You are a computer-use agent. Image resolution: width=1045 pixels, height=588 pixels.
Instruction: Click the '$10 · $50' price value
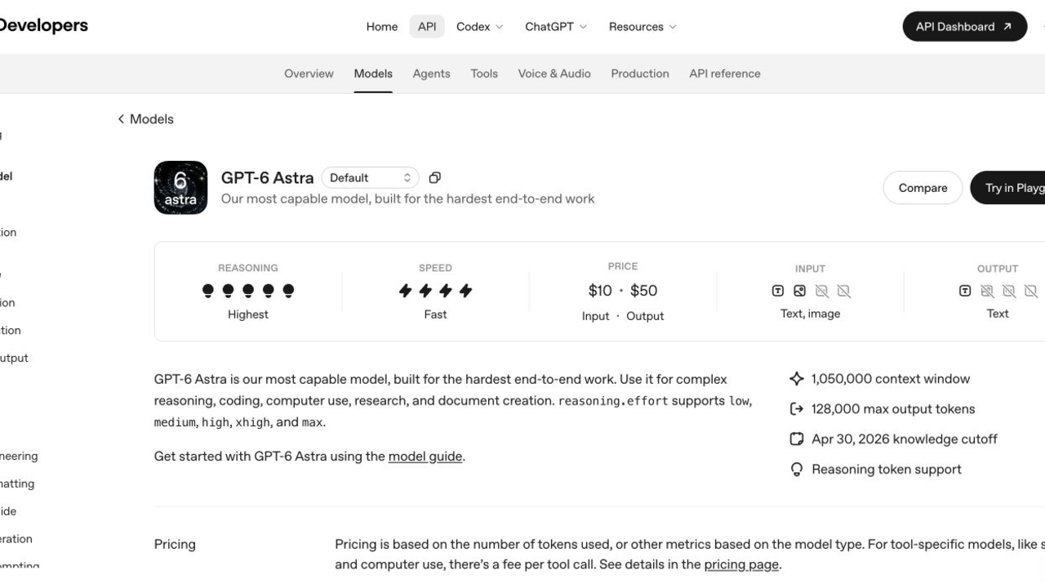[x=623, y=291]
